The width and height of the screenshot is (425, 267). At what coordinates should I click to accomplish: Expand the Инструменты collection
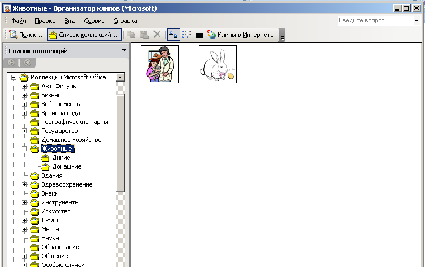pyautogui.click(x=25, y=203)
